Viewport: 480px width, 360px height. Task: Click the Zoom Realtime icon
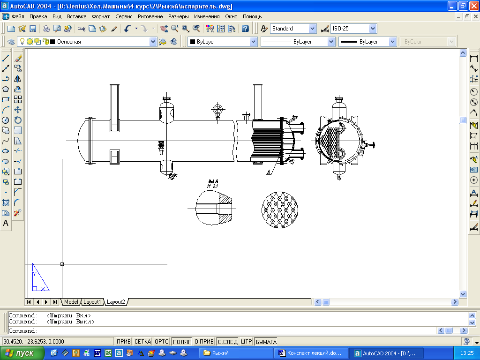[x=175, y=29]
